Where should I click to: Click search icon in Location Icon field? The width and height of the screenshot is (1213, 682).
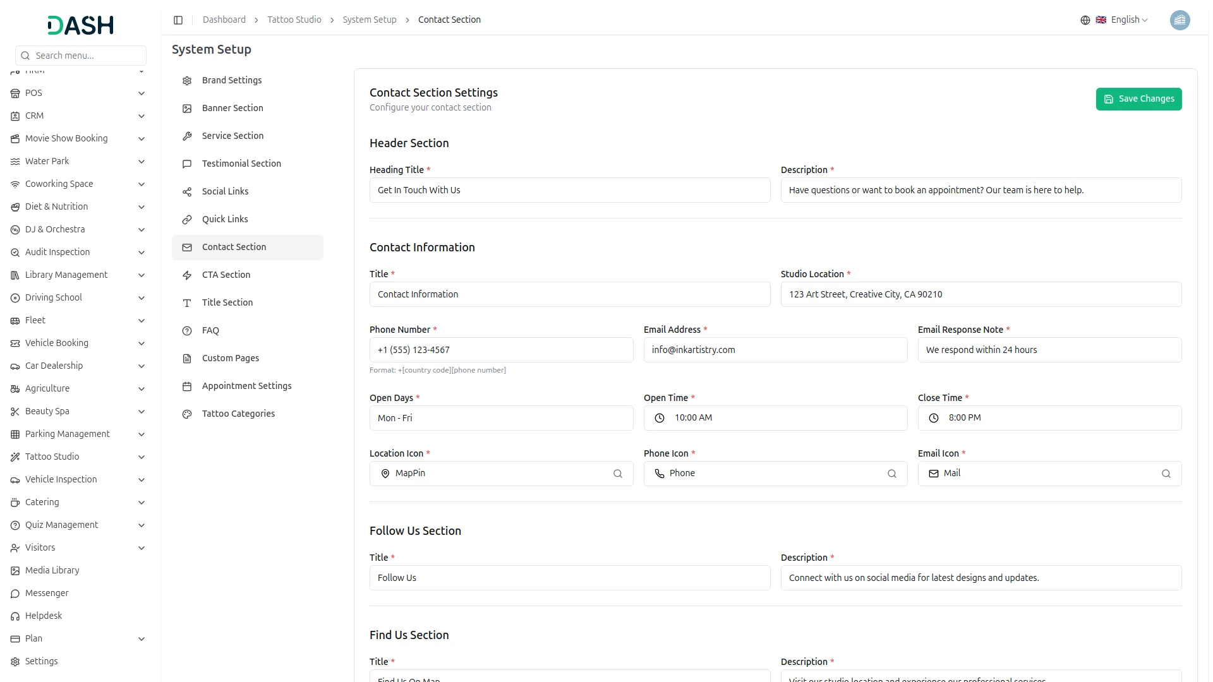[618, 474]
